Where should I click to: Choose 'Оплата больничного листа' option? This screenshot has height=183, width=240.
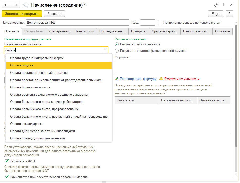pos(59,87)
